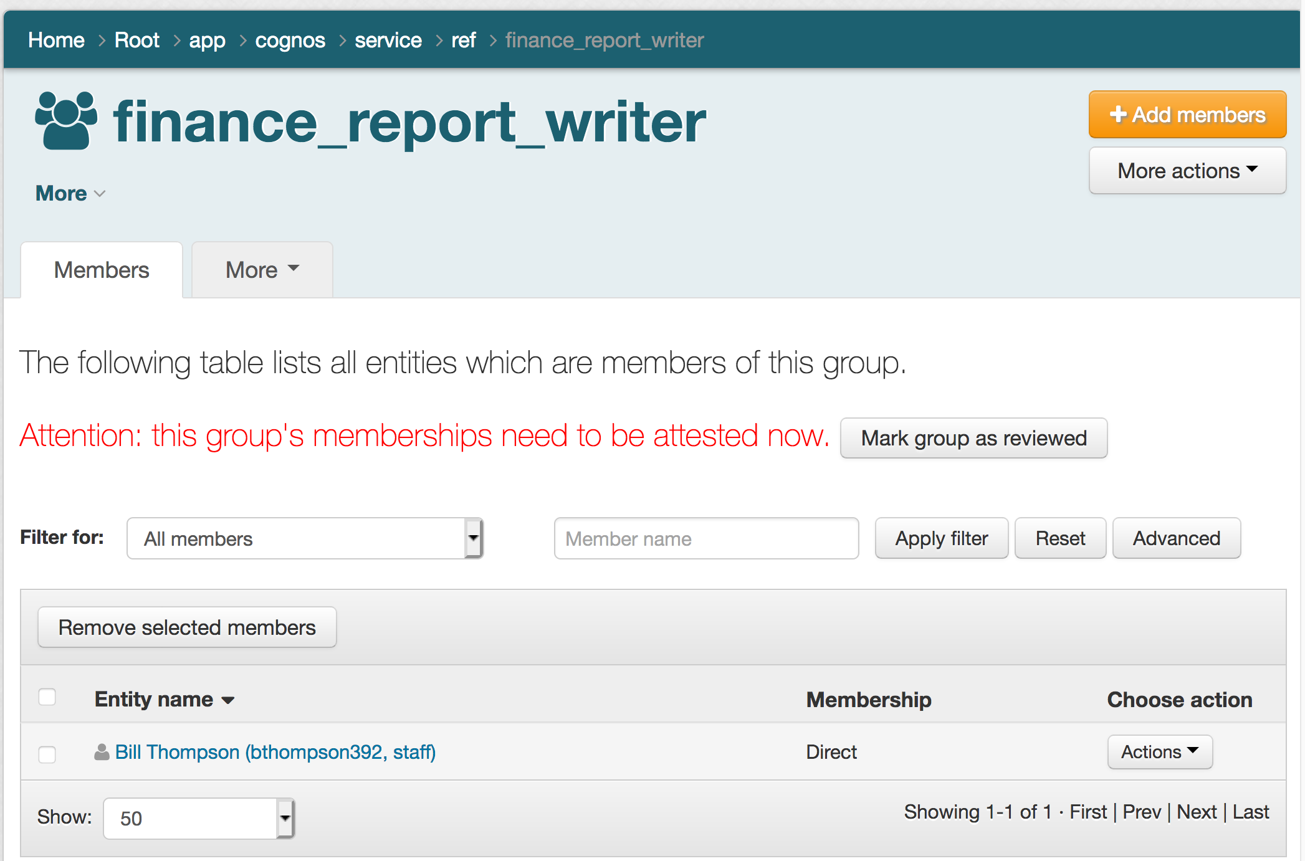Image resolution: width=1305 pixels, height=861 pixels.
Task: Open the More tab dropdown
Action: pos(262,270)
